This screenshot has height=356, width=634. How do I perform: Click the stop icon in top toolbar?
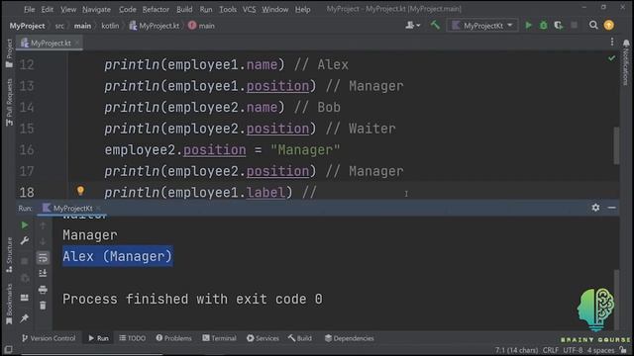tap(574, 25)
